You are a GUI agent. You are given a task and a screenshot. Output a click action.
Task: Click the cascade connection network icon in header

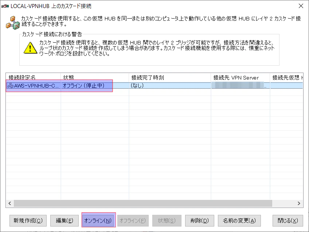click(x=13, y=23)
